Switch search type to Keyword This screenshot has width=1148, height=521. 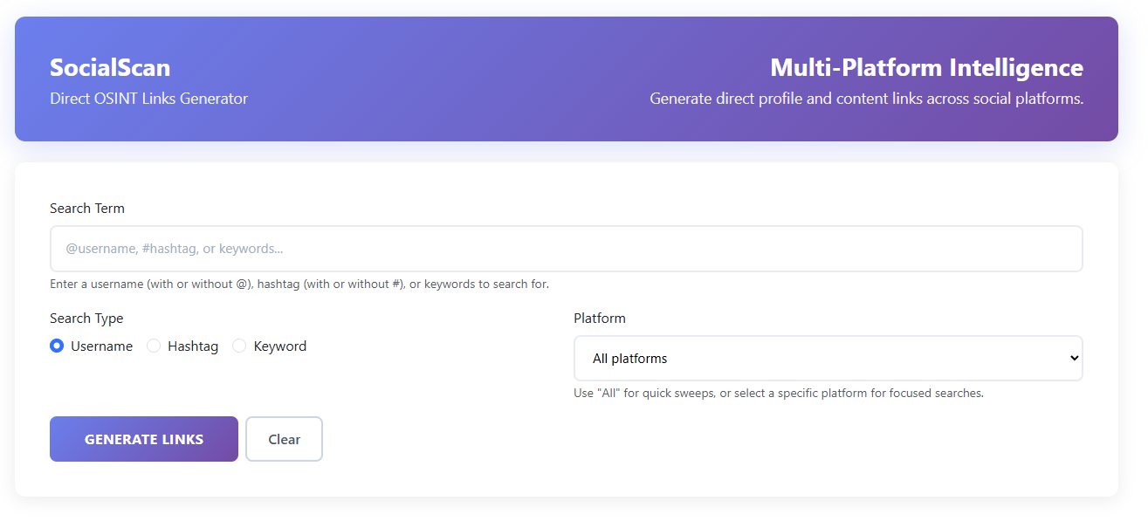(239, 346)
